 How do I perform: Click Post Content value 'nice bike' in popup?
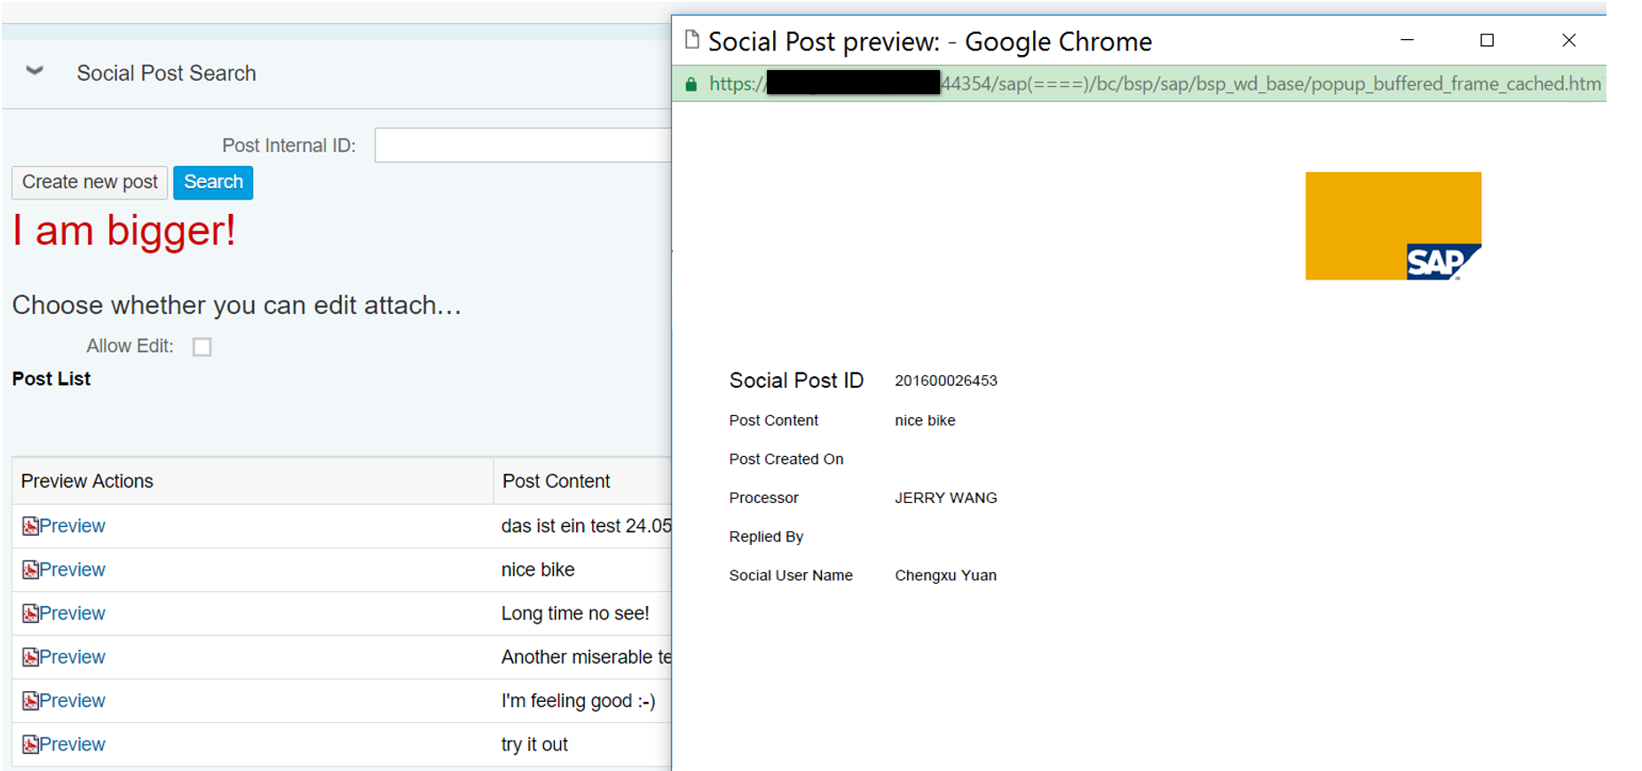(925, 421)
